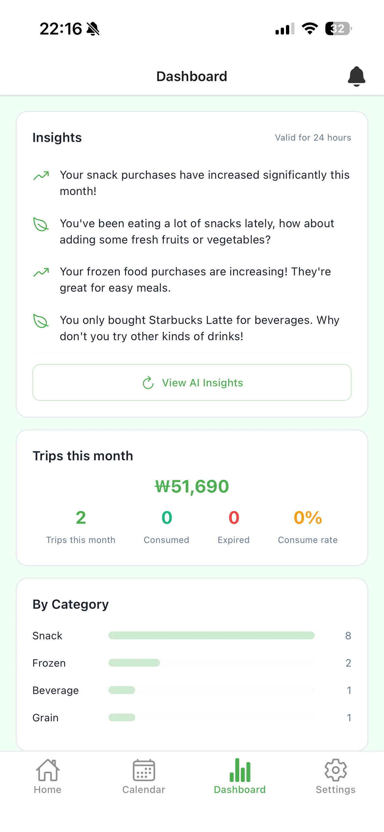Tap the leaf icon beside Starbucks Latte insight
Image resolution: width=384 pixels, height=832 pixels.
coord(41,321)
